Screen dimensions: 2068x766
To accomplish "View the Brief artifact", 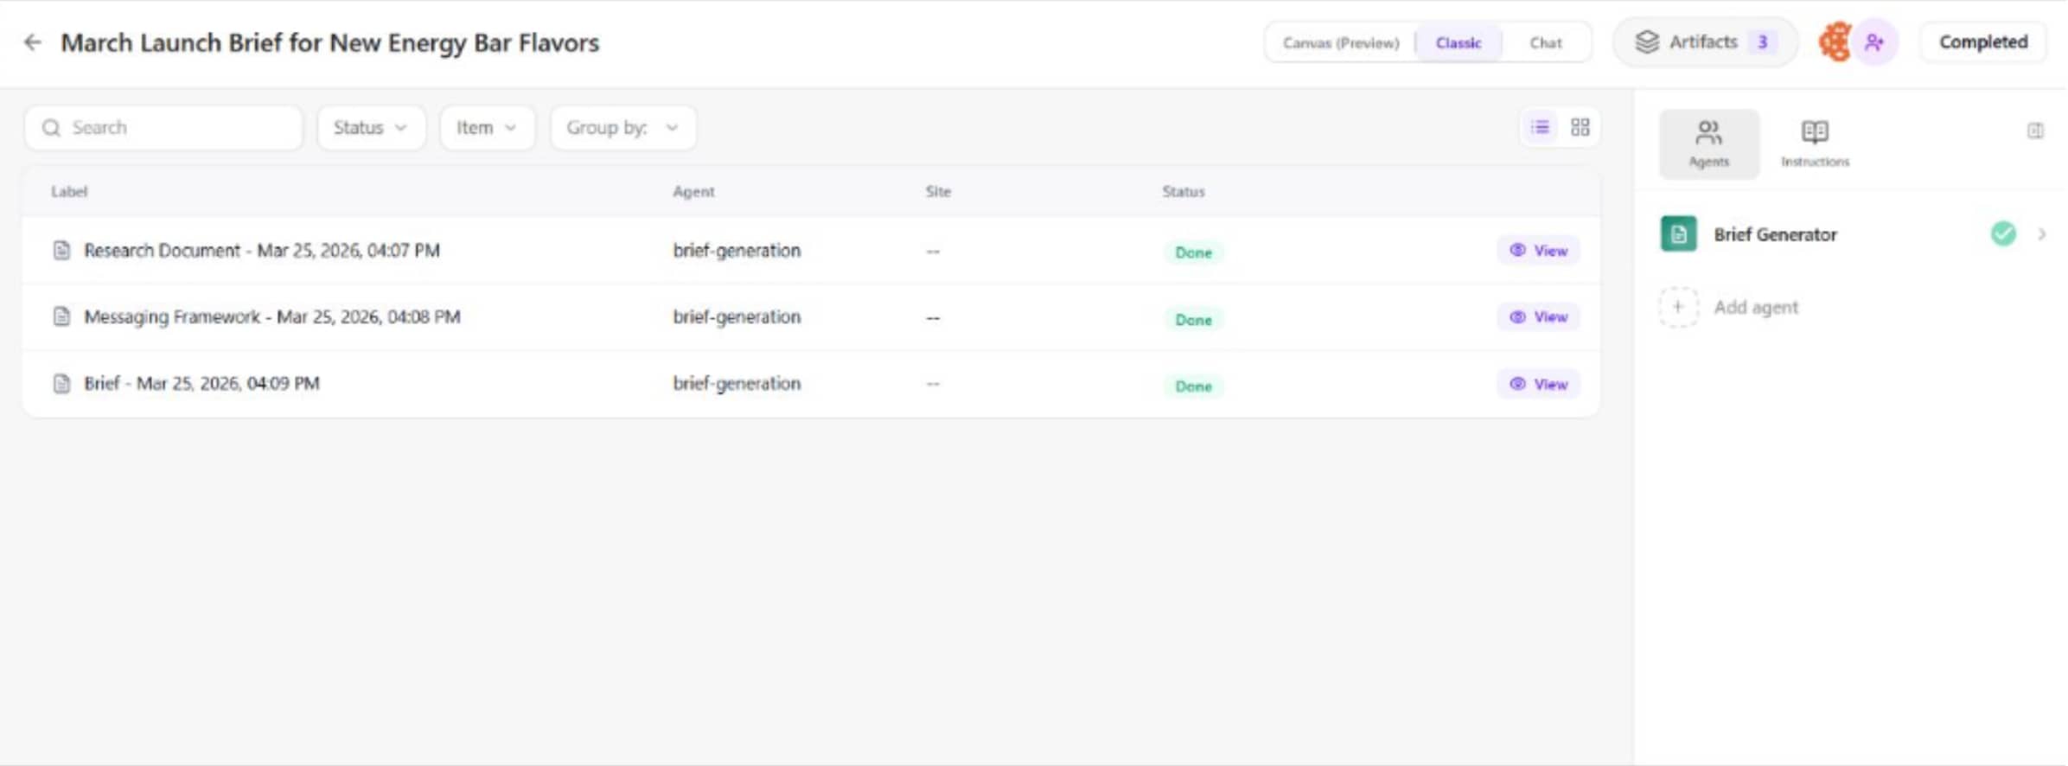I will coord(1539,384).
